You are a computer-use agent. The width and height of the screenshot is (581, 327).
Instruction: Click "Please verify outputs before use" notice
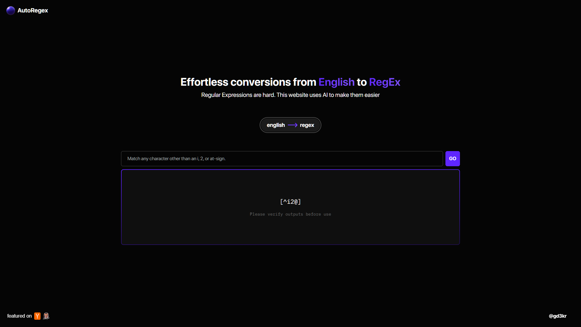[x=290, y=214]
